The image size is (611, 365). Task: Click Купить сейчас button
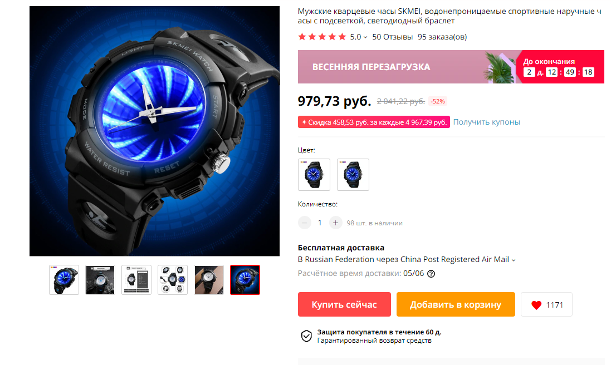point(344,304)
